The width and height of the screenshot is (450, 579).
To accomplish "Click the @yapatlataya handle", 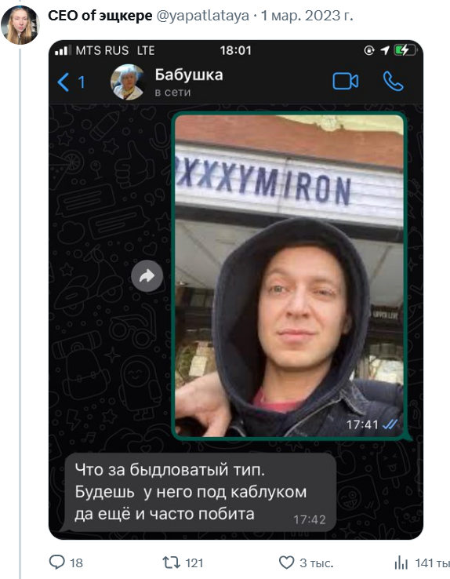I will (203, 16).
